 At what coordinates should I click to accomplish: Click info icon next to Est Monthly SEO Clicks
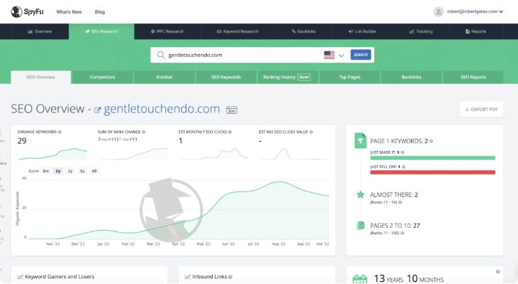tap(230, 132)
